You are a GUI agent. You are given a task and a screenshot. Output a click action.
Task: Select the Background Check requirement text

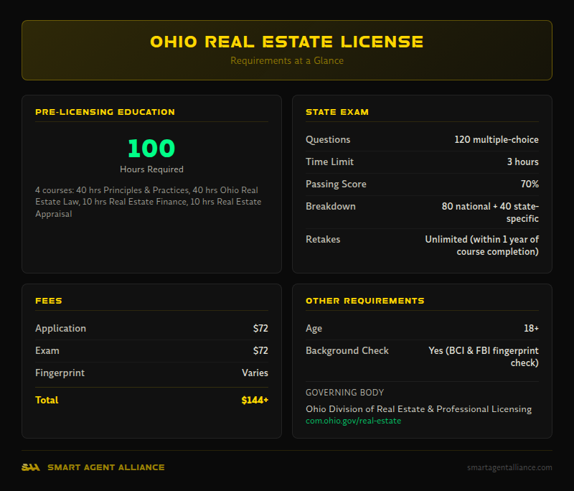pos(482,356)
